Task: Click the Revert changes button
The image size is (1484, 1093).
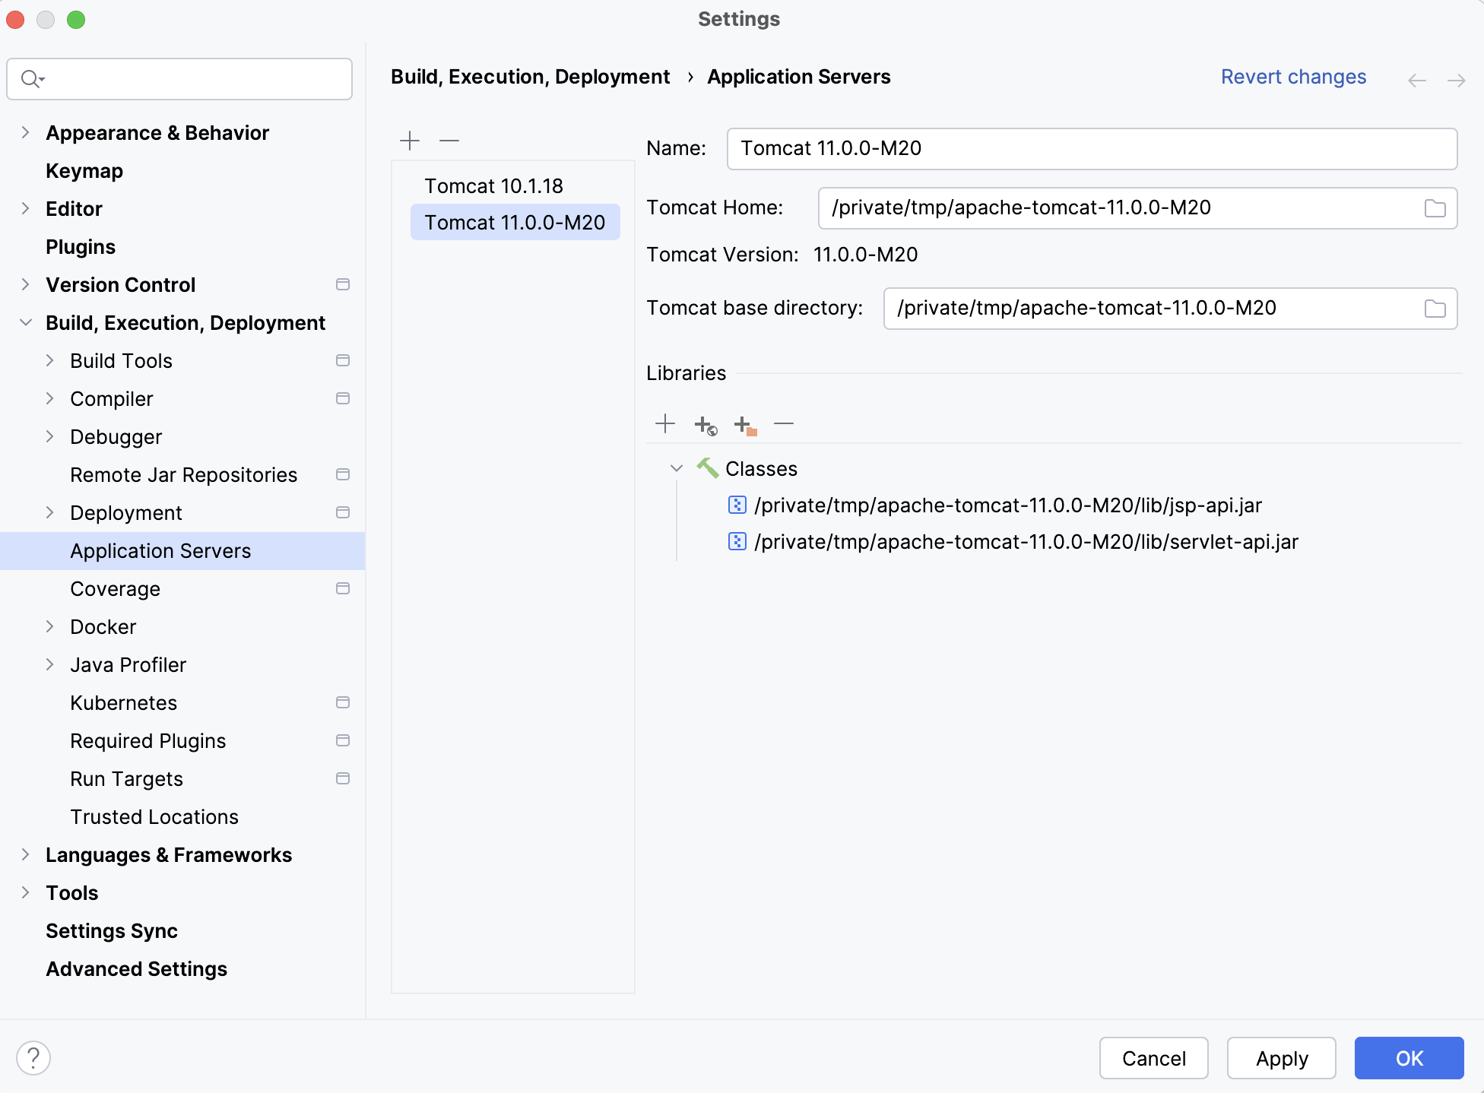Action: tap(1292, 78)
